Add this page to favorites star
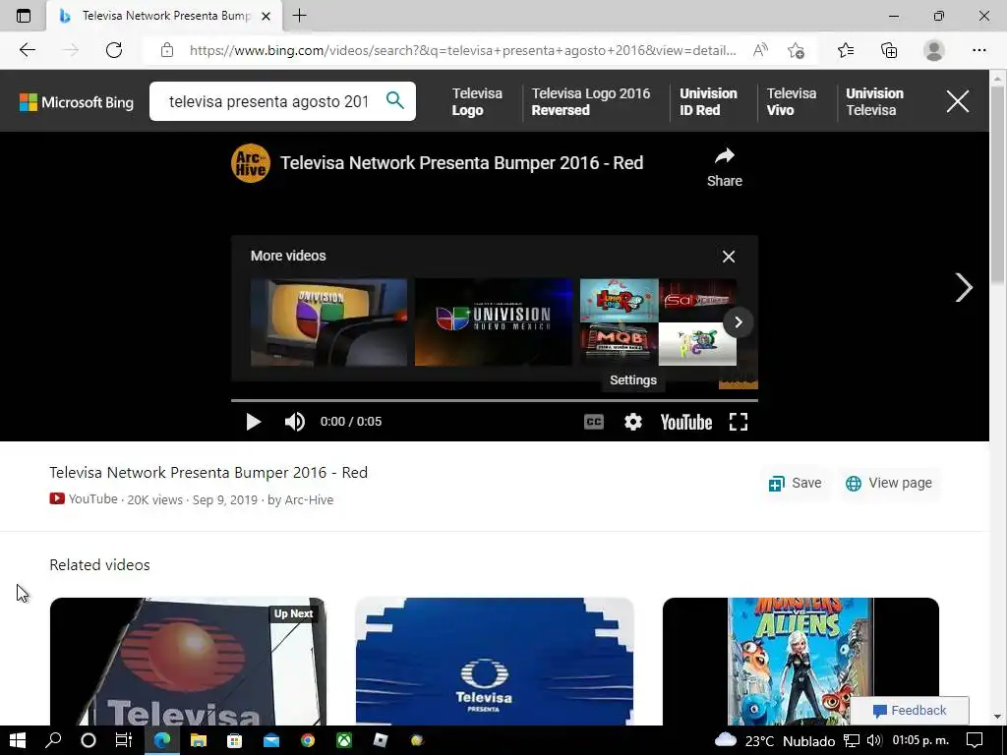Viewport: 1007px width, 755px height. pos(796,50)
